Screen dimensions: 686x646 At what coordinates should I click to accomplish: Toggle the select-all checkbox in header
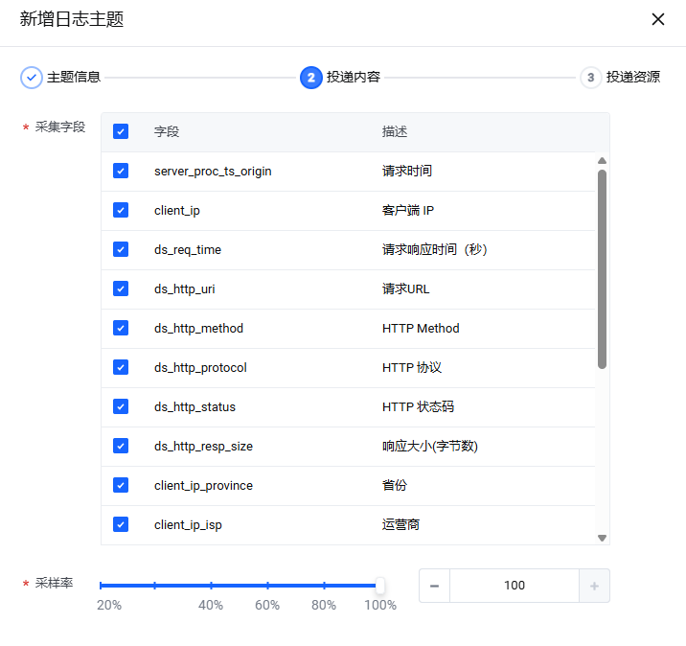[x=121, y=131]
